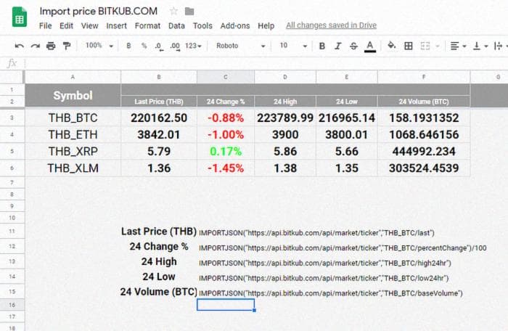Open the move to folder icon
This screenshot has width=508, height=331.
189,12
